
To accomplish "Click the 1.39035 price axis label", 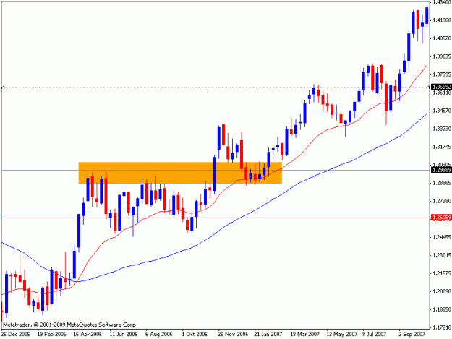I will [x=442, y=56].
